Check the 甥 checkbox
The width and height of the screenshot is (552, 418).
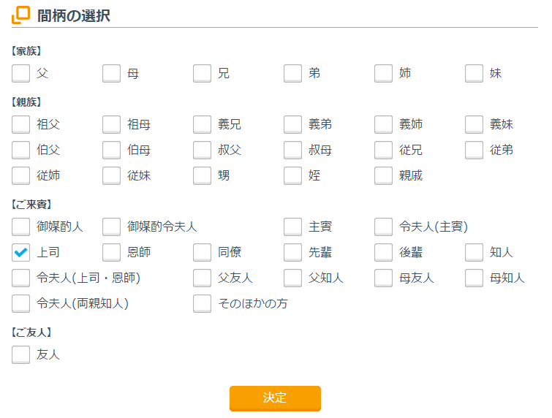[x=203, y=175]
